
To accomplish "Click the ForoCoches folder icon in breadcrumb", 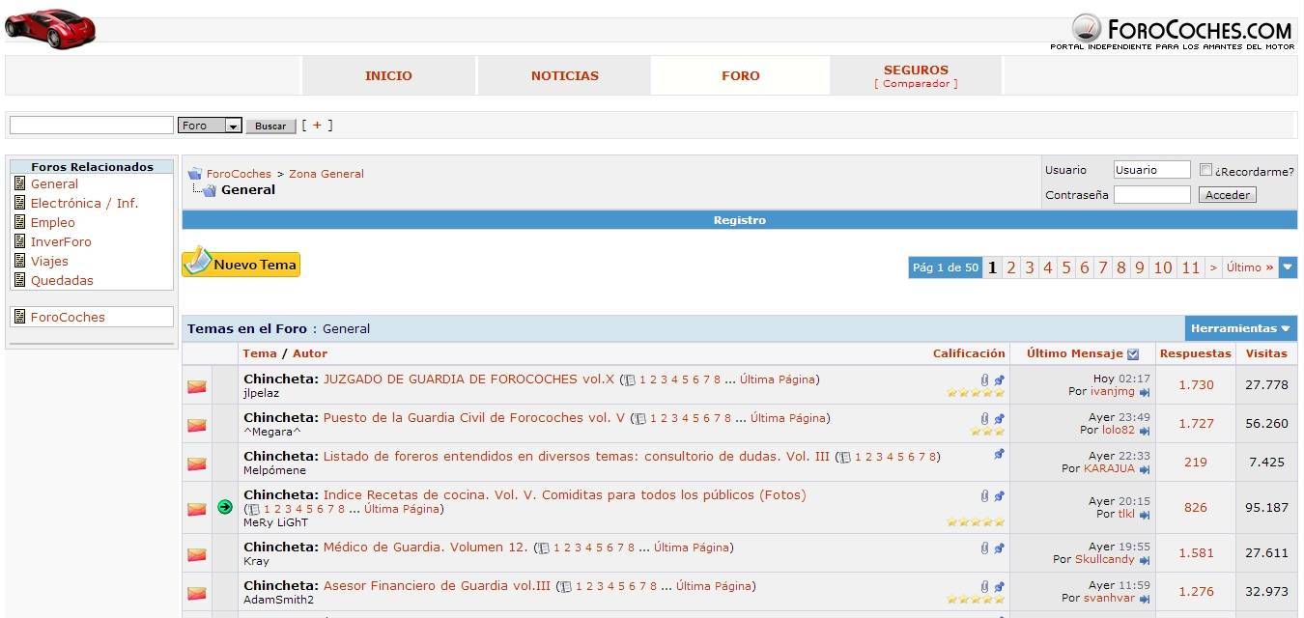I will [194, 174].
